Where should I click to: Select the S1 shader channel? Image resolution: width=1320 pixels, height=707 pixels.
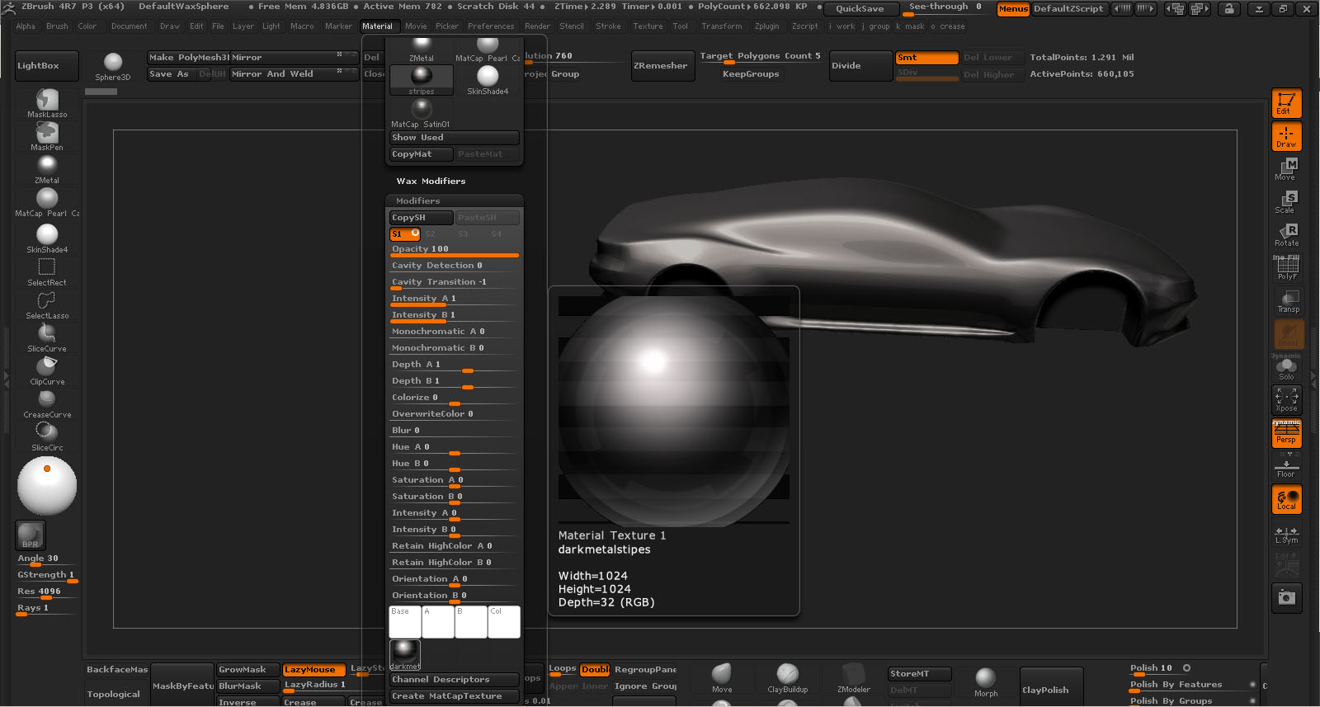404,234
